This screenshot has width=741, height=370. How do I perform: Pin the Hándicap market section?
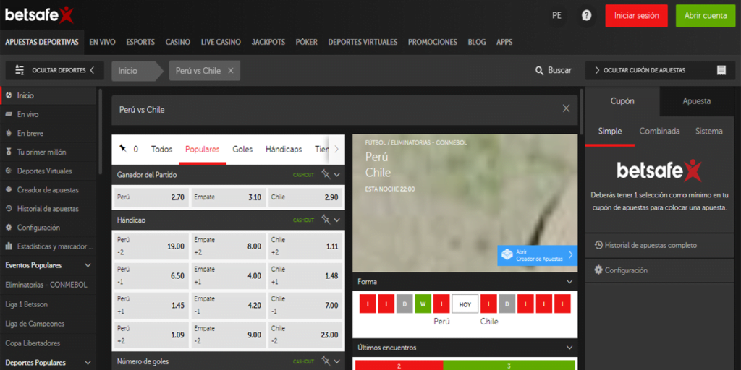coord(326,219)
